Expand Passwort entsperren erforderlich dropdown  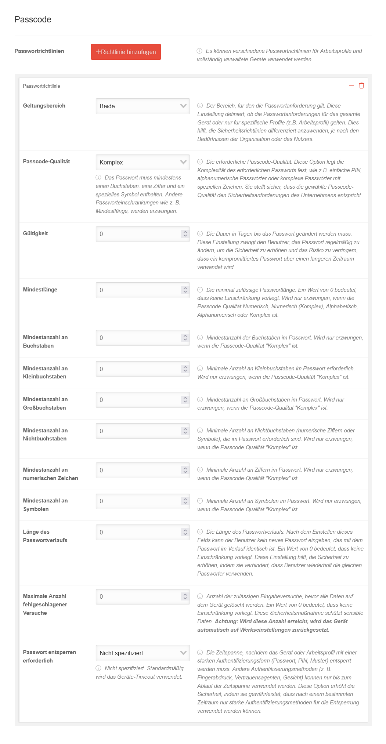tap(143, 653)
